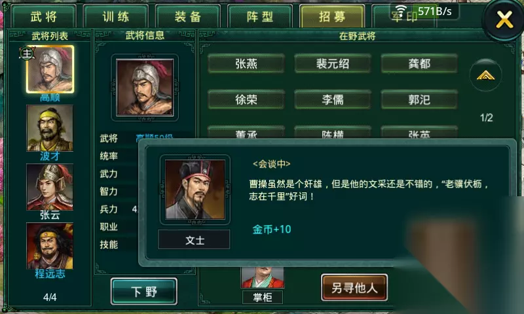Go to the 阵型 tab
Viewport: 524px width, 314px height.
click(260, 16)
